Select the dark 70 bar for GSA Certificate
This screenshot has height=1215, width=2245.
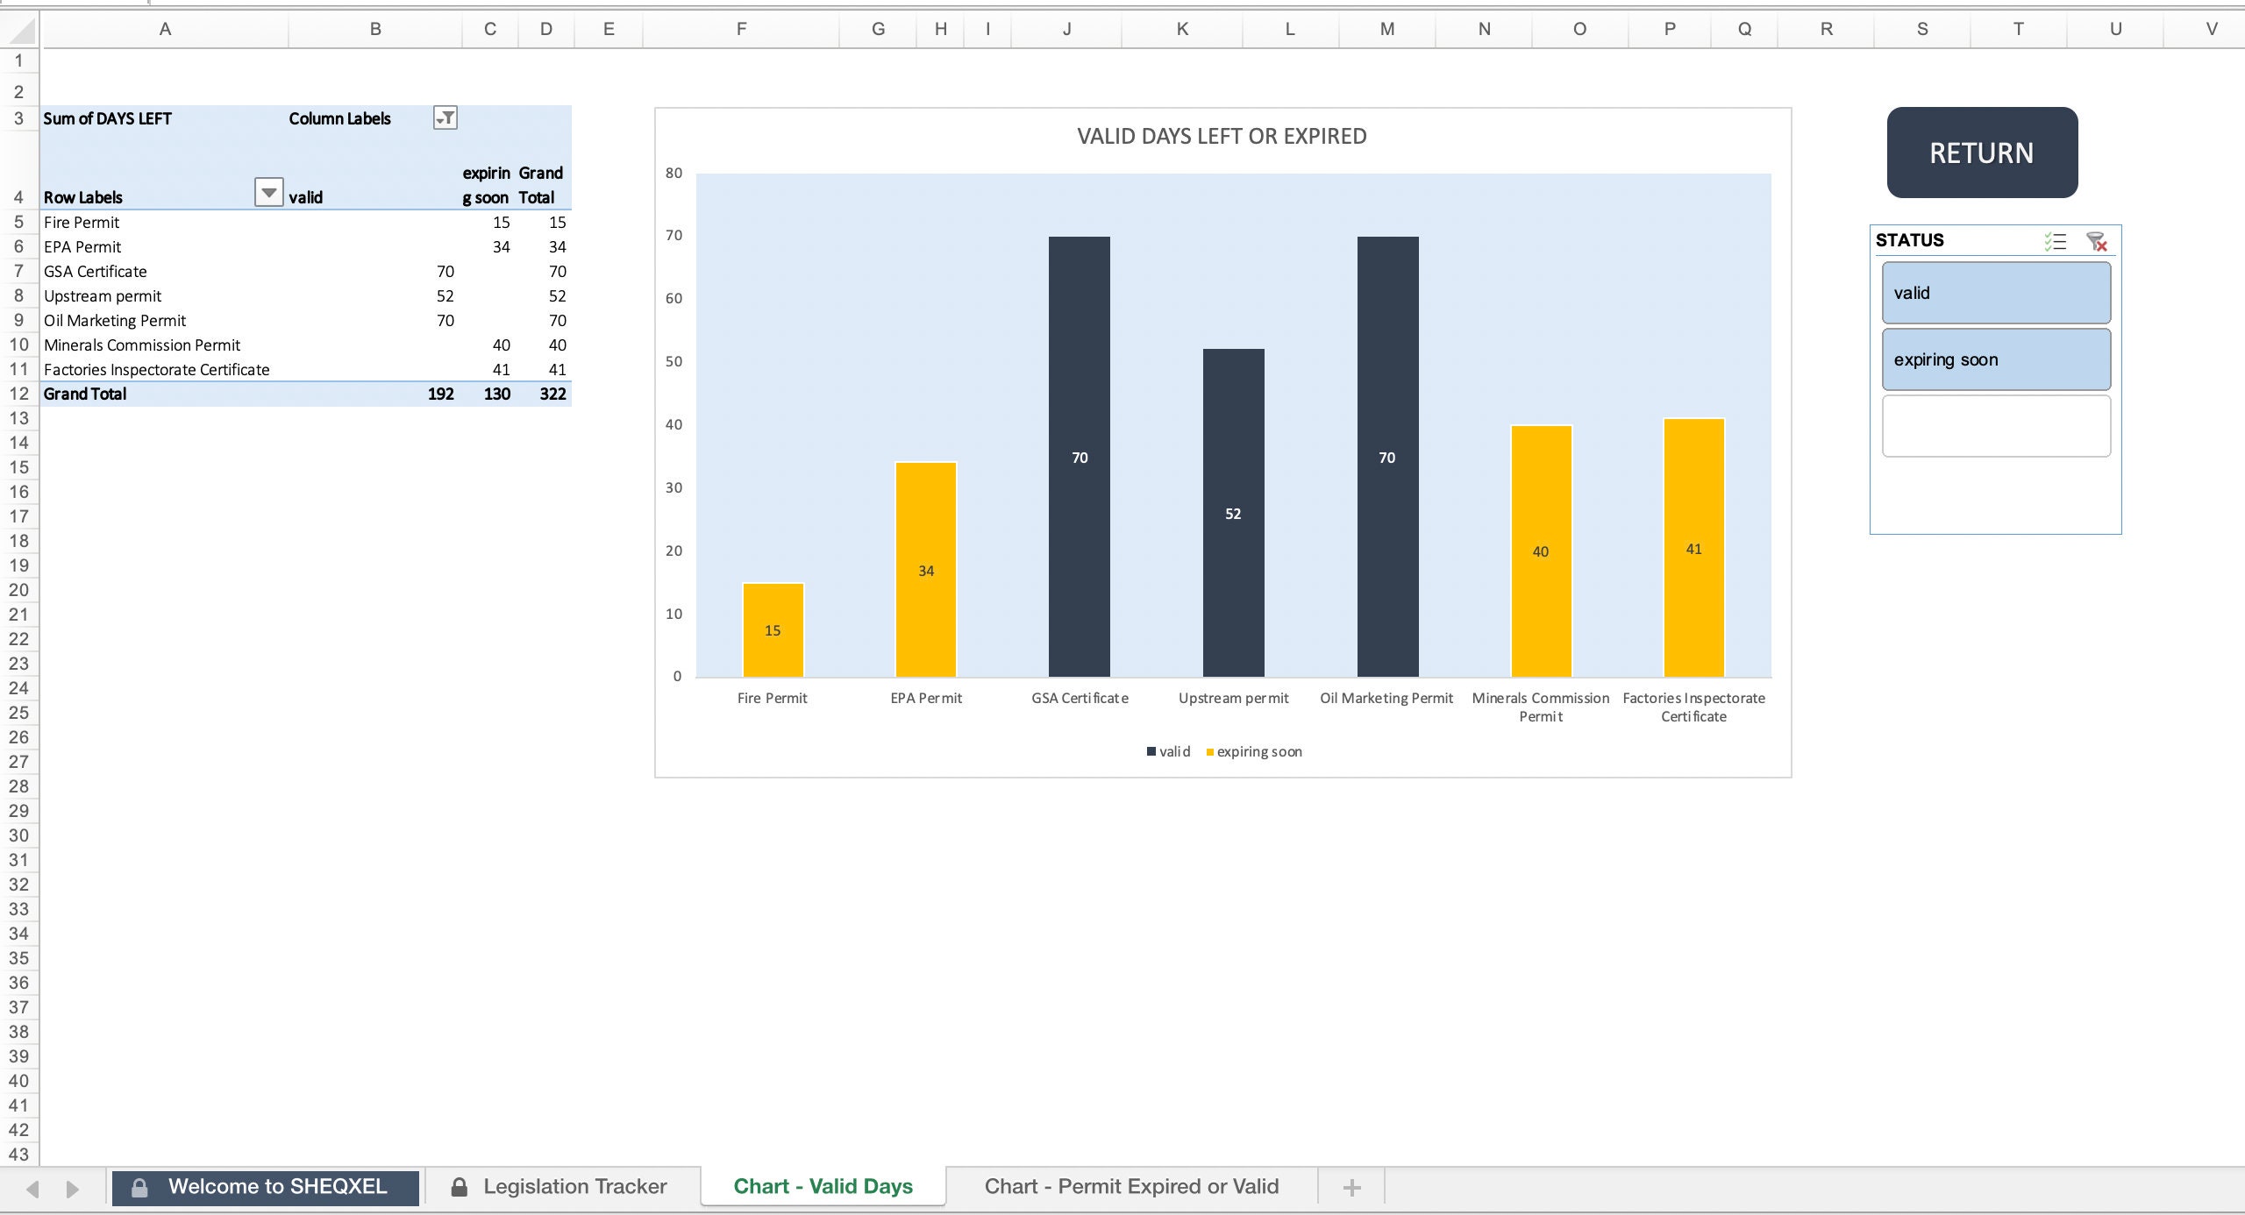coord(1080,456)
